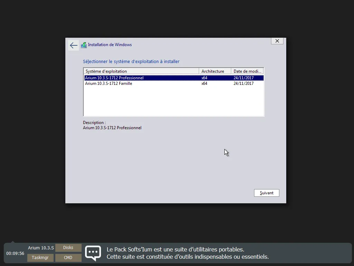Screen dimensions: 354x266
Task: Open CMD from the bottom bar
Action: click(x=68, y=258)
